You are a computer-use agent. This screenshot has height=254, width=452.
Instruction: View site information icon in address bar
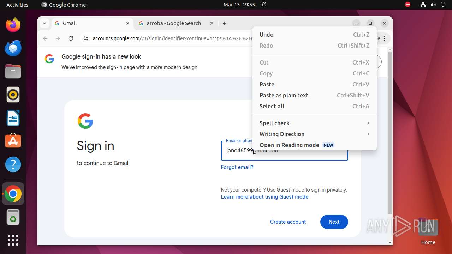point(86,38)
